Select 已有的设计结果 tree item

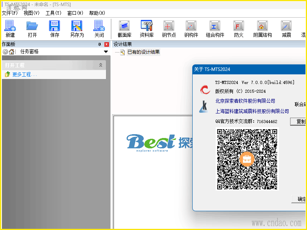144,52
